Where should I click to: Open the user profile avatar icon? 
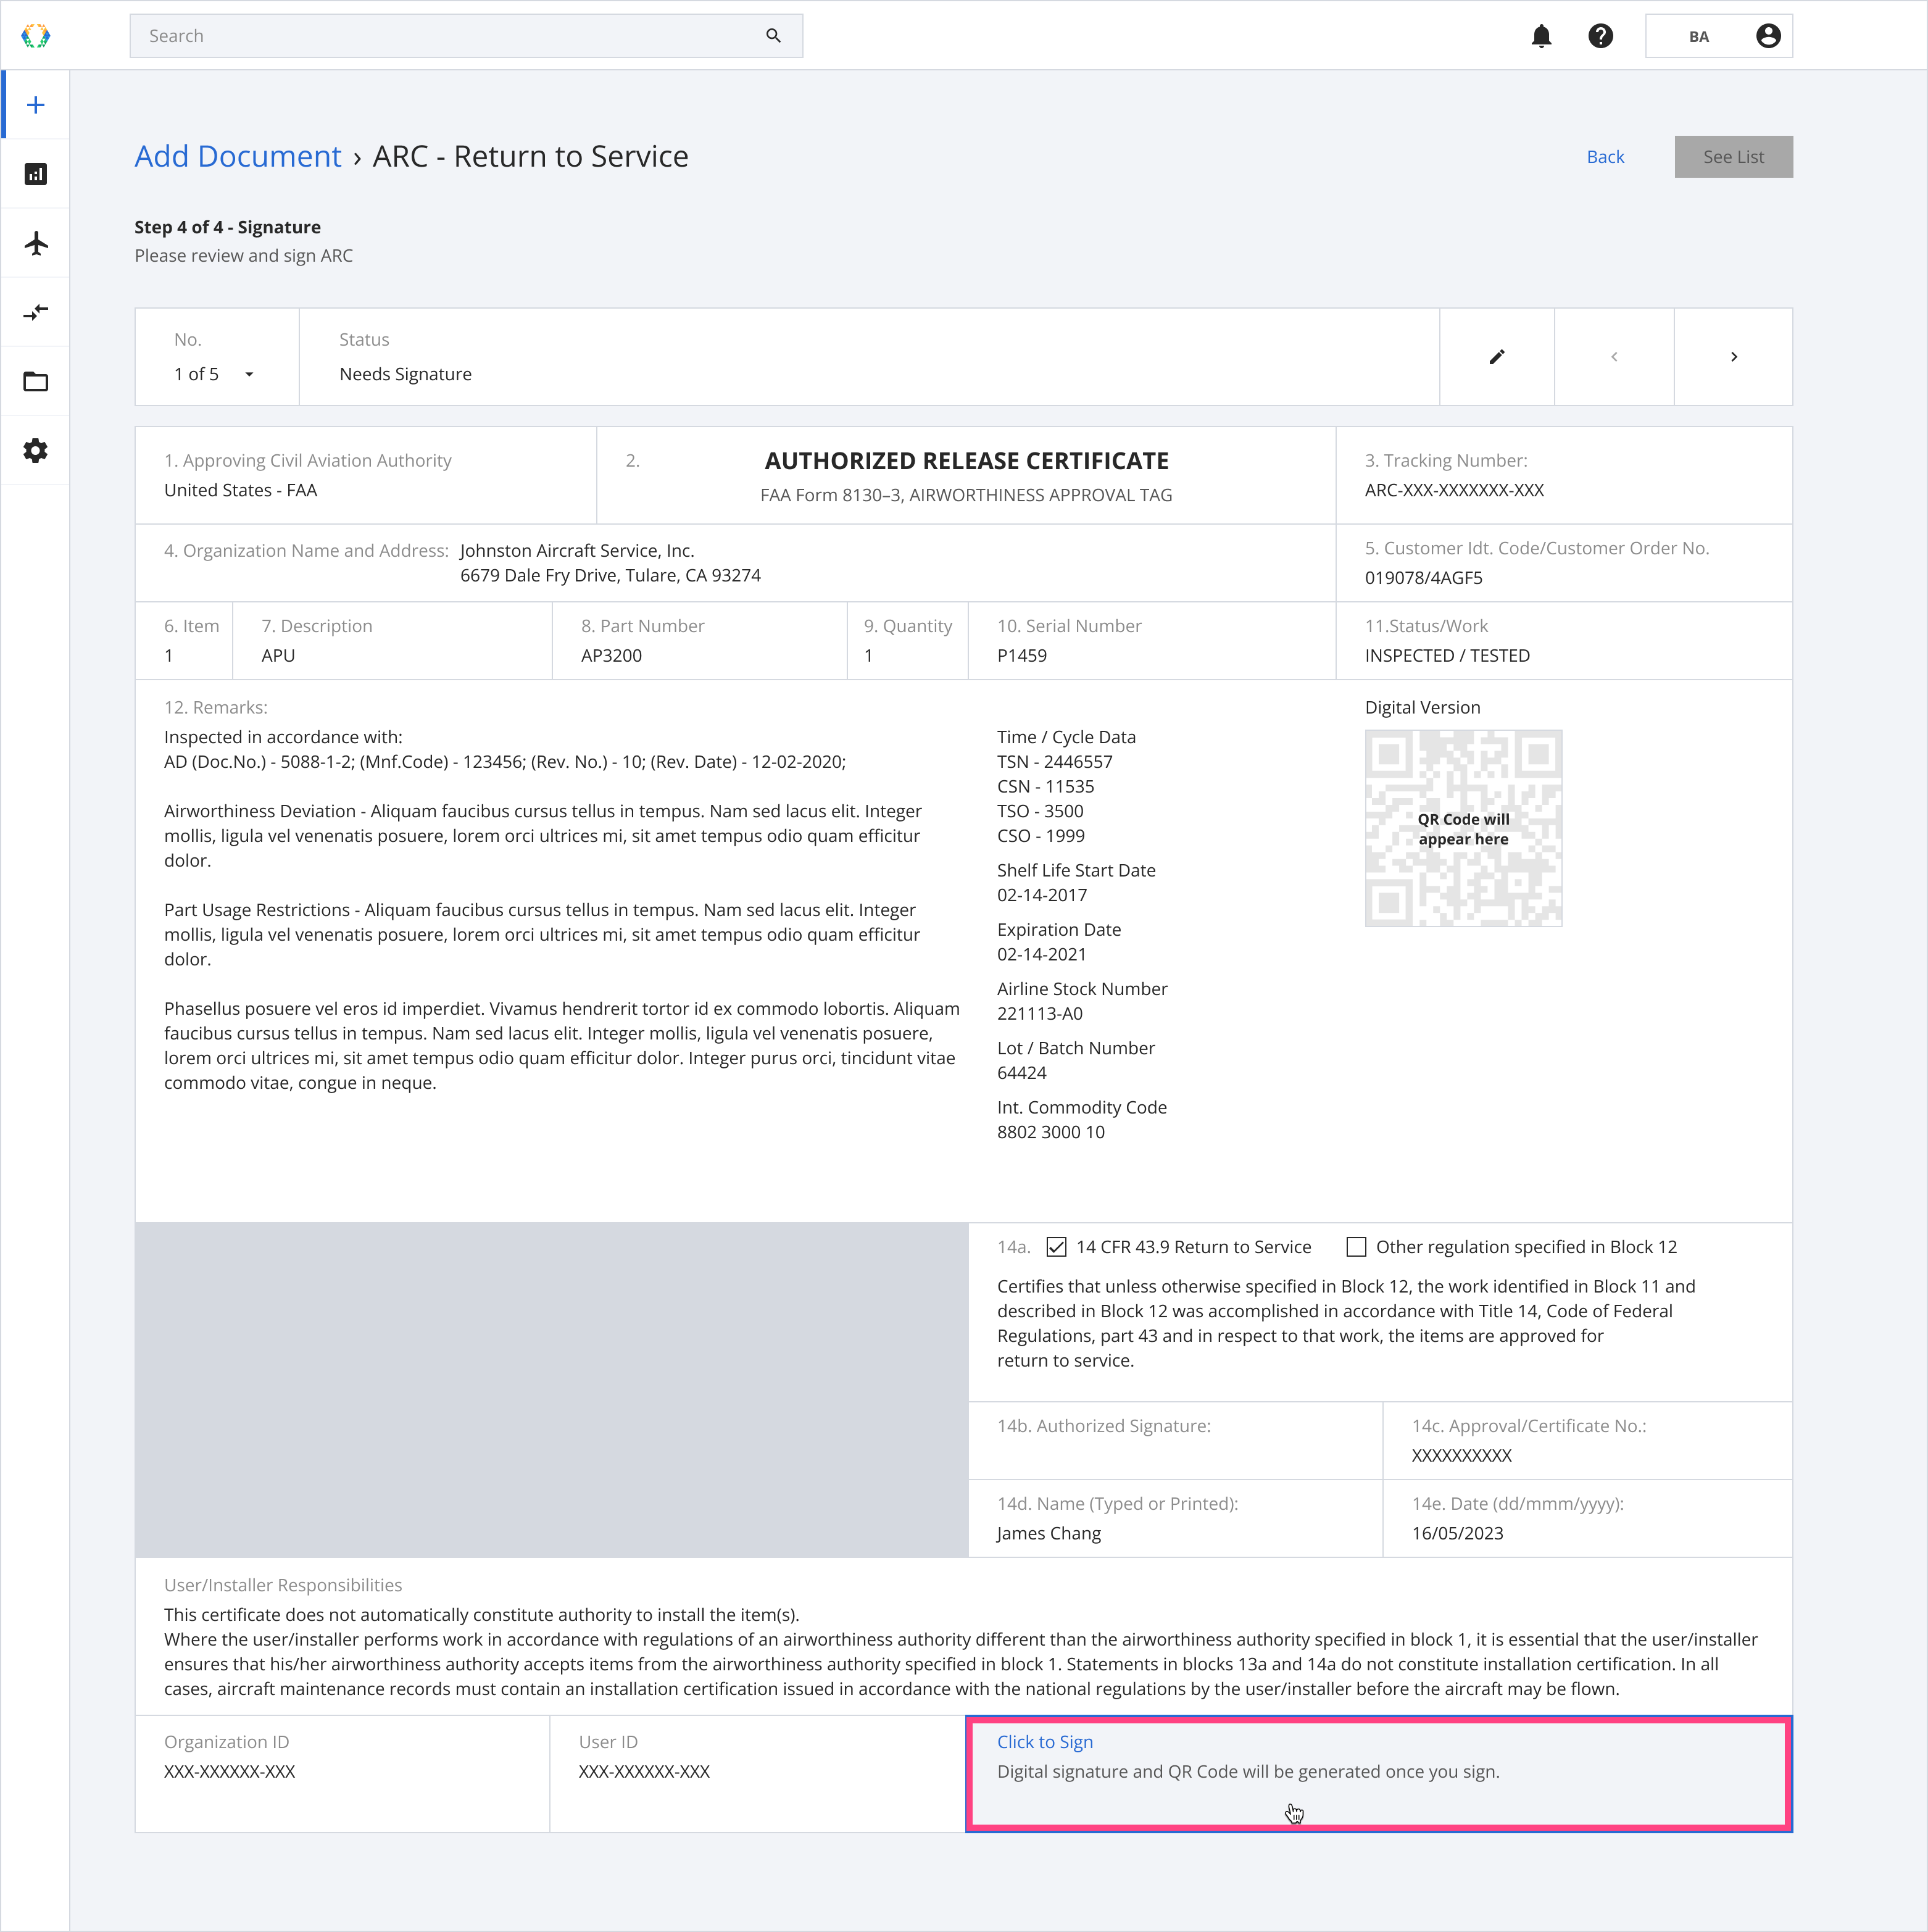(1768, 36)
